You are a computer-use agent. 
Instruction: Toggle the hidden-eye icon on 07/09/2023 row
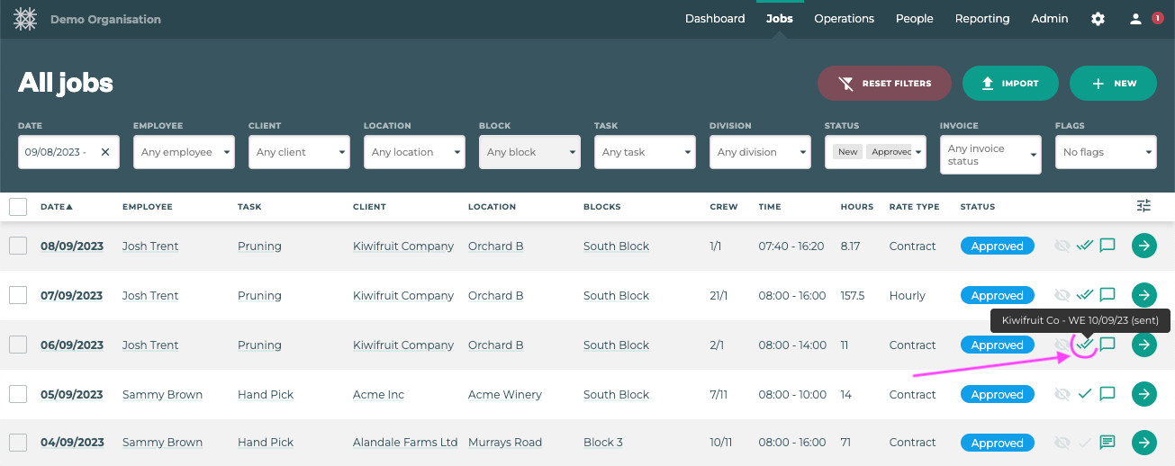1062,295
